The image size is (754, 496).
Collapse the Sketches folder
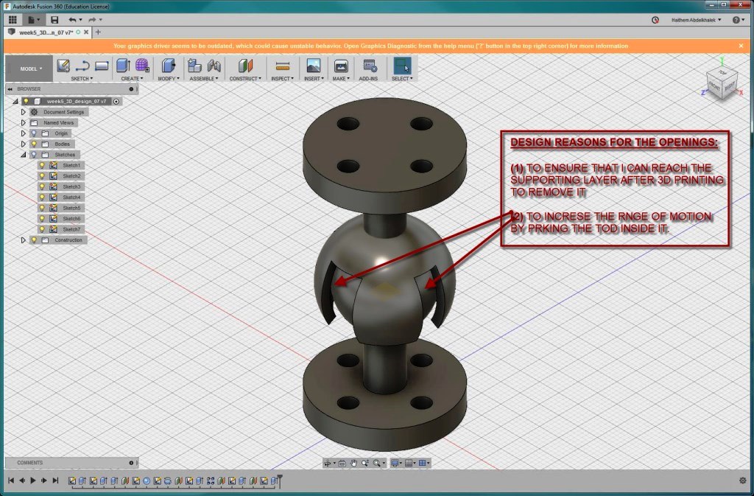pyautogui.click(x=23, y=155)
